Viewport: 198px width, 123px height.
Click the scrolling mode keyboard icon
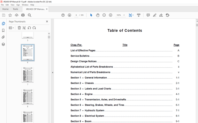point(139,15)
